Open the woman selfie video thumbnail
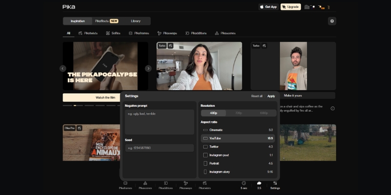The height and width of the screenshot is (195, 391). coord(199,66)
